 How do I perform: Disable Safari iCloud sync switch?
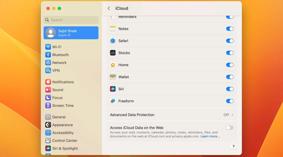click(230, 41)
